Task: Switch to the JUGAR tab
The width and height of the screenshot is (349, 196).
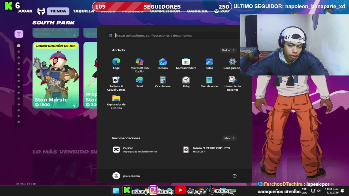Action: (25, 11)
